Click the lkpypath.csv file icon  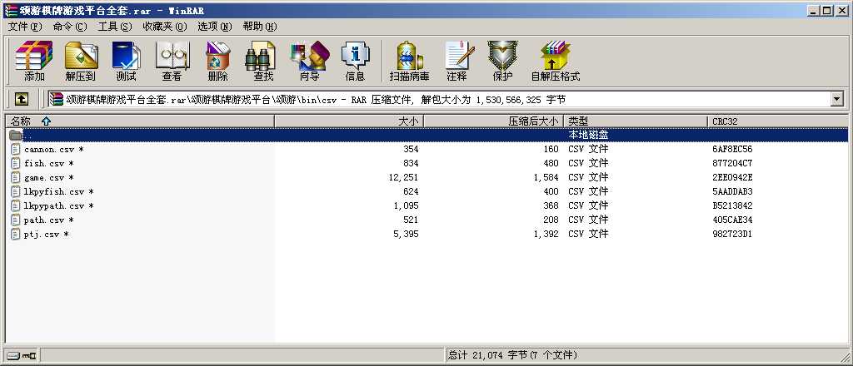click(15, 205)
